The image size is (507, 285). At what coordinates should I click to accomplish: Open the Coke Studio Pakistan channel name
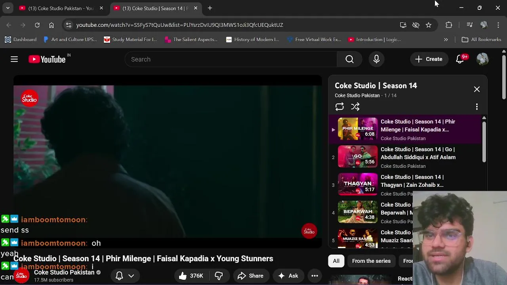pos(64,272)
